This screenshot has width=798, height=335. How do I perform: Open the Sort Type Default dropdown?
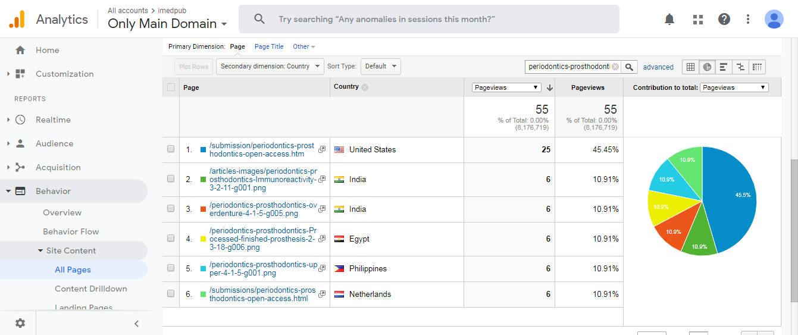coord(379,67)
